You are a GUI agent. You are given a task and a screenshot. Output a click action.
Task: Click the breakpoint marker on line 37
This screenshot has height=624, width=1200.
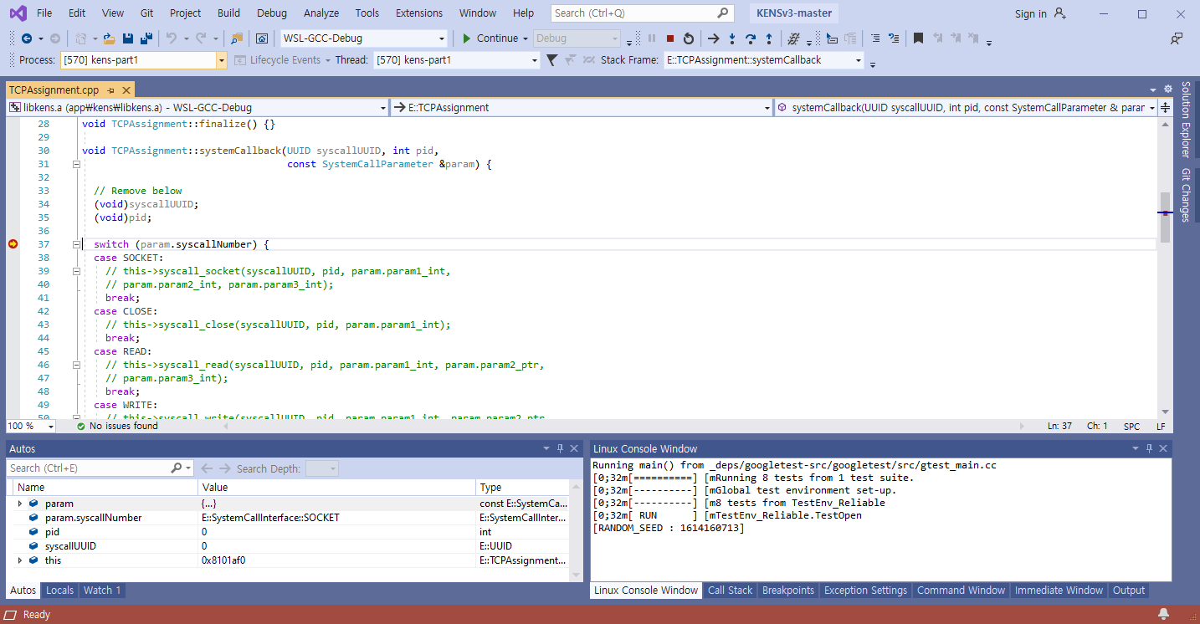(x=13, y=244)
